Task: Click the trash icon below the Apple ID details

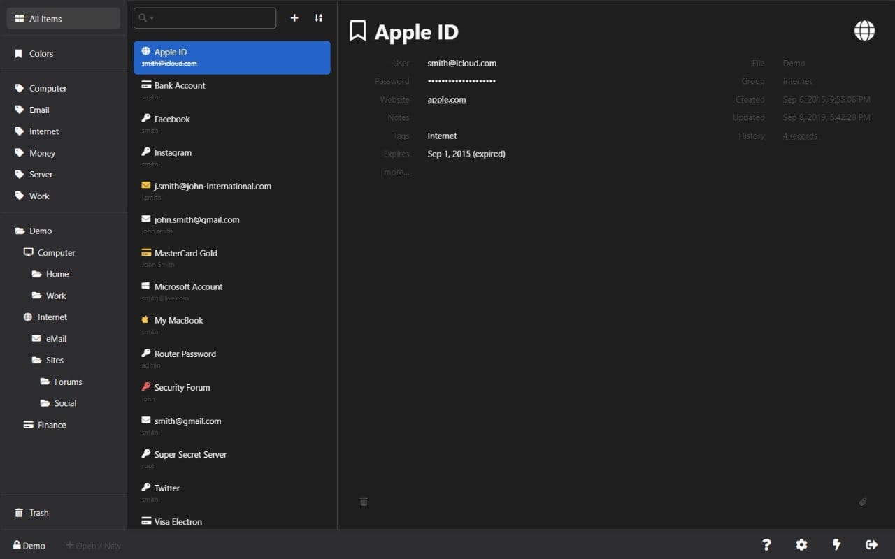Action: point(364,502)
